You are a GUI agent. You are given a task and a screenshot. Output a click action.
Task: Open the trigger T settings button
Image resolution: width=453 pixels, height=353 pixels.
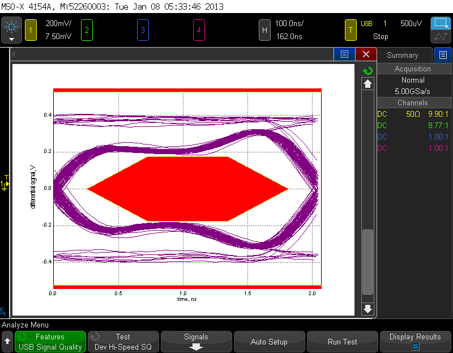point(352,29)
